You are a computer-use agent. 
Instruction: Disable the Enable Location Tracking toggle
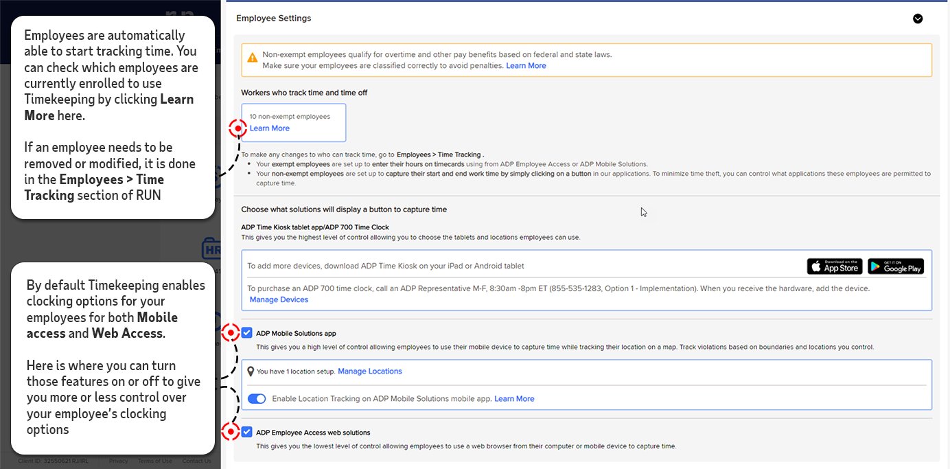(x=256, y=398)
